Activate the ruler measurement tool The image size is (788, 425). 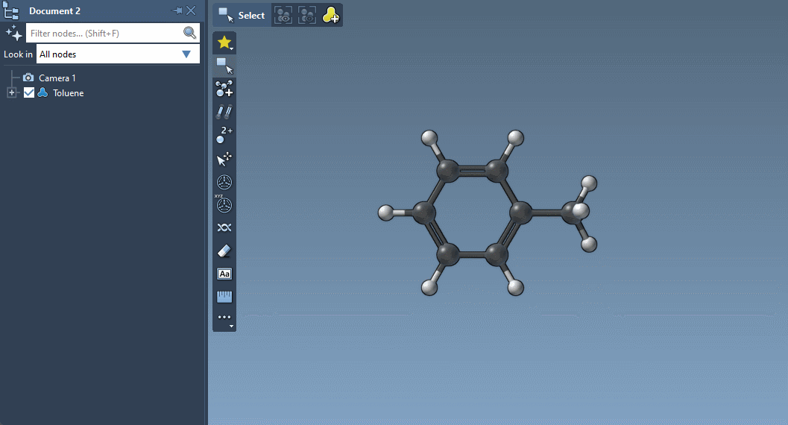(224, 297)
